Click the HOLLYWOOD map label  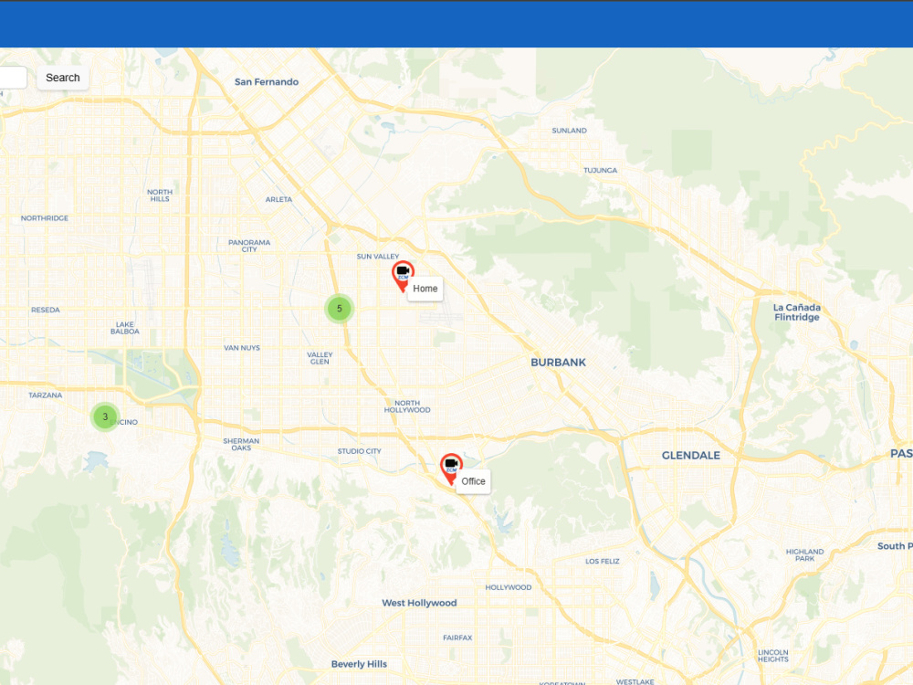[509, 587]
